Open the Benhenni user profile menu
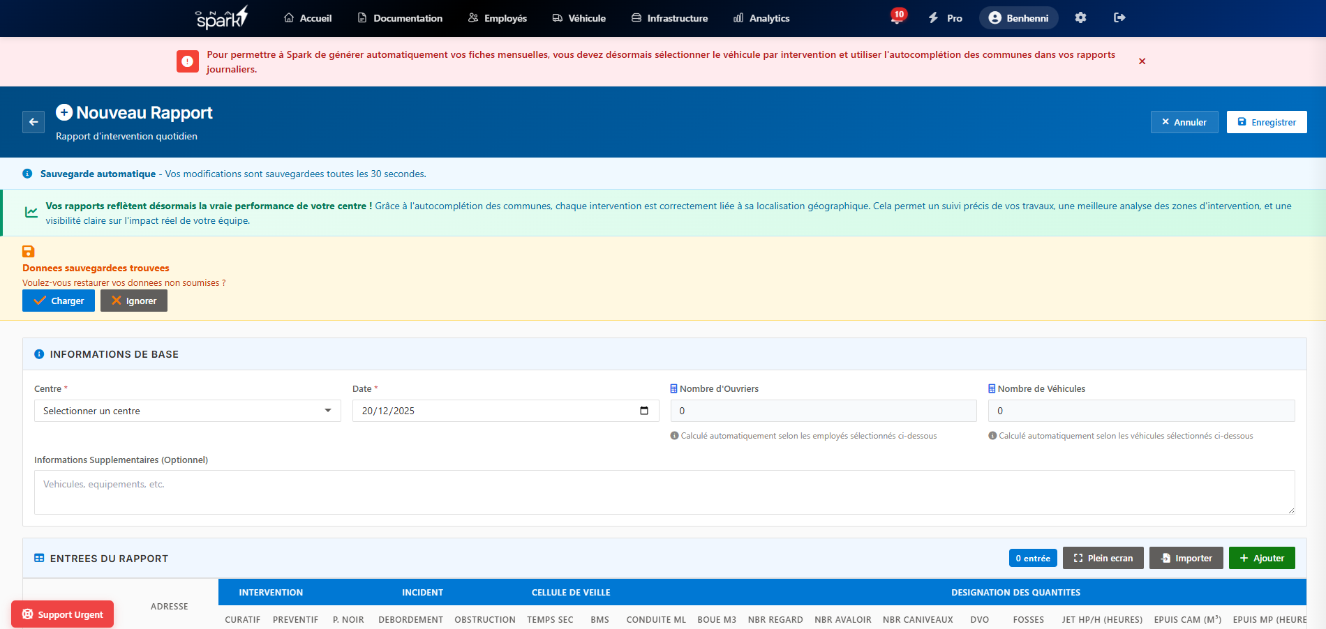This screenshot has height=629, width=1326. coord(1018,18)
